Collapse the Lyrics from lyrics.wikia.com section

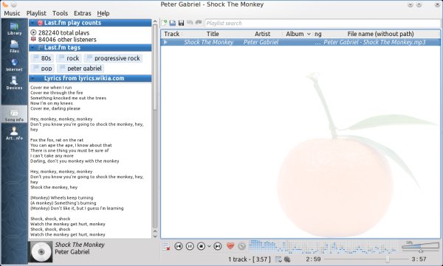32,78
